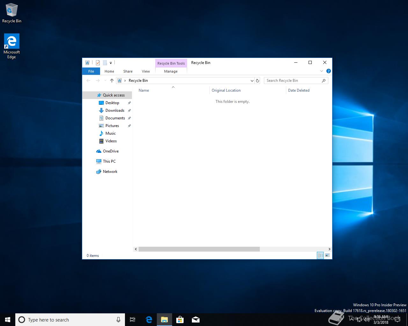
Task: Go back with the Back arrow
Action: point(88,81)
